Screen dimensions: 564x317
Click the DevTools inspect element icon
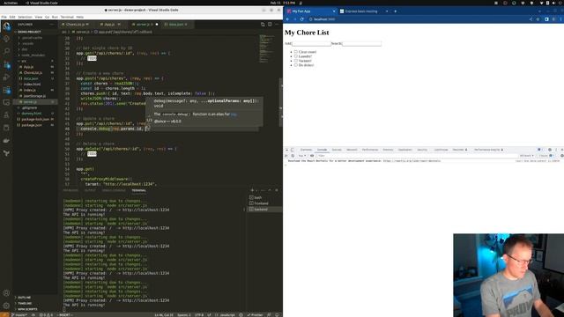click(286, 150)
